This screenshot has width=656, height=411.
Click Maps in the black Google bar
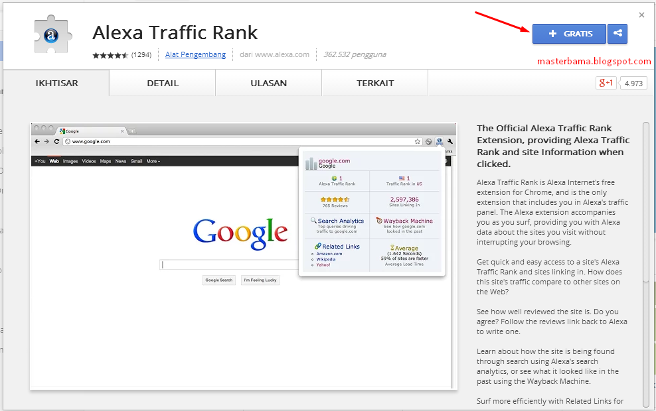(x=106, y=161)
